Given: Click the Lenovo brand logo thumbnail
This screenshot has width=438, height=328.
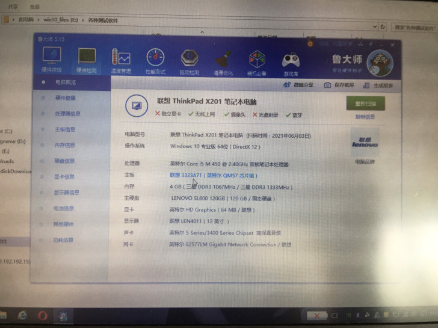Looking at the screenshot, I should pyautogui.click(x=365, y=143).
